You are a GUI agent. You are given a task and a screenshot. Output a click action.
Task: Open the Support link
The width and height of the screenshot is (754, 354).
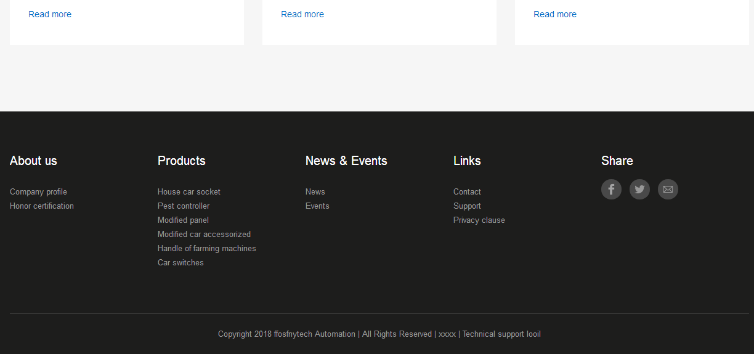tap(467, 206)
